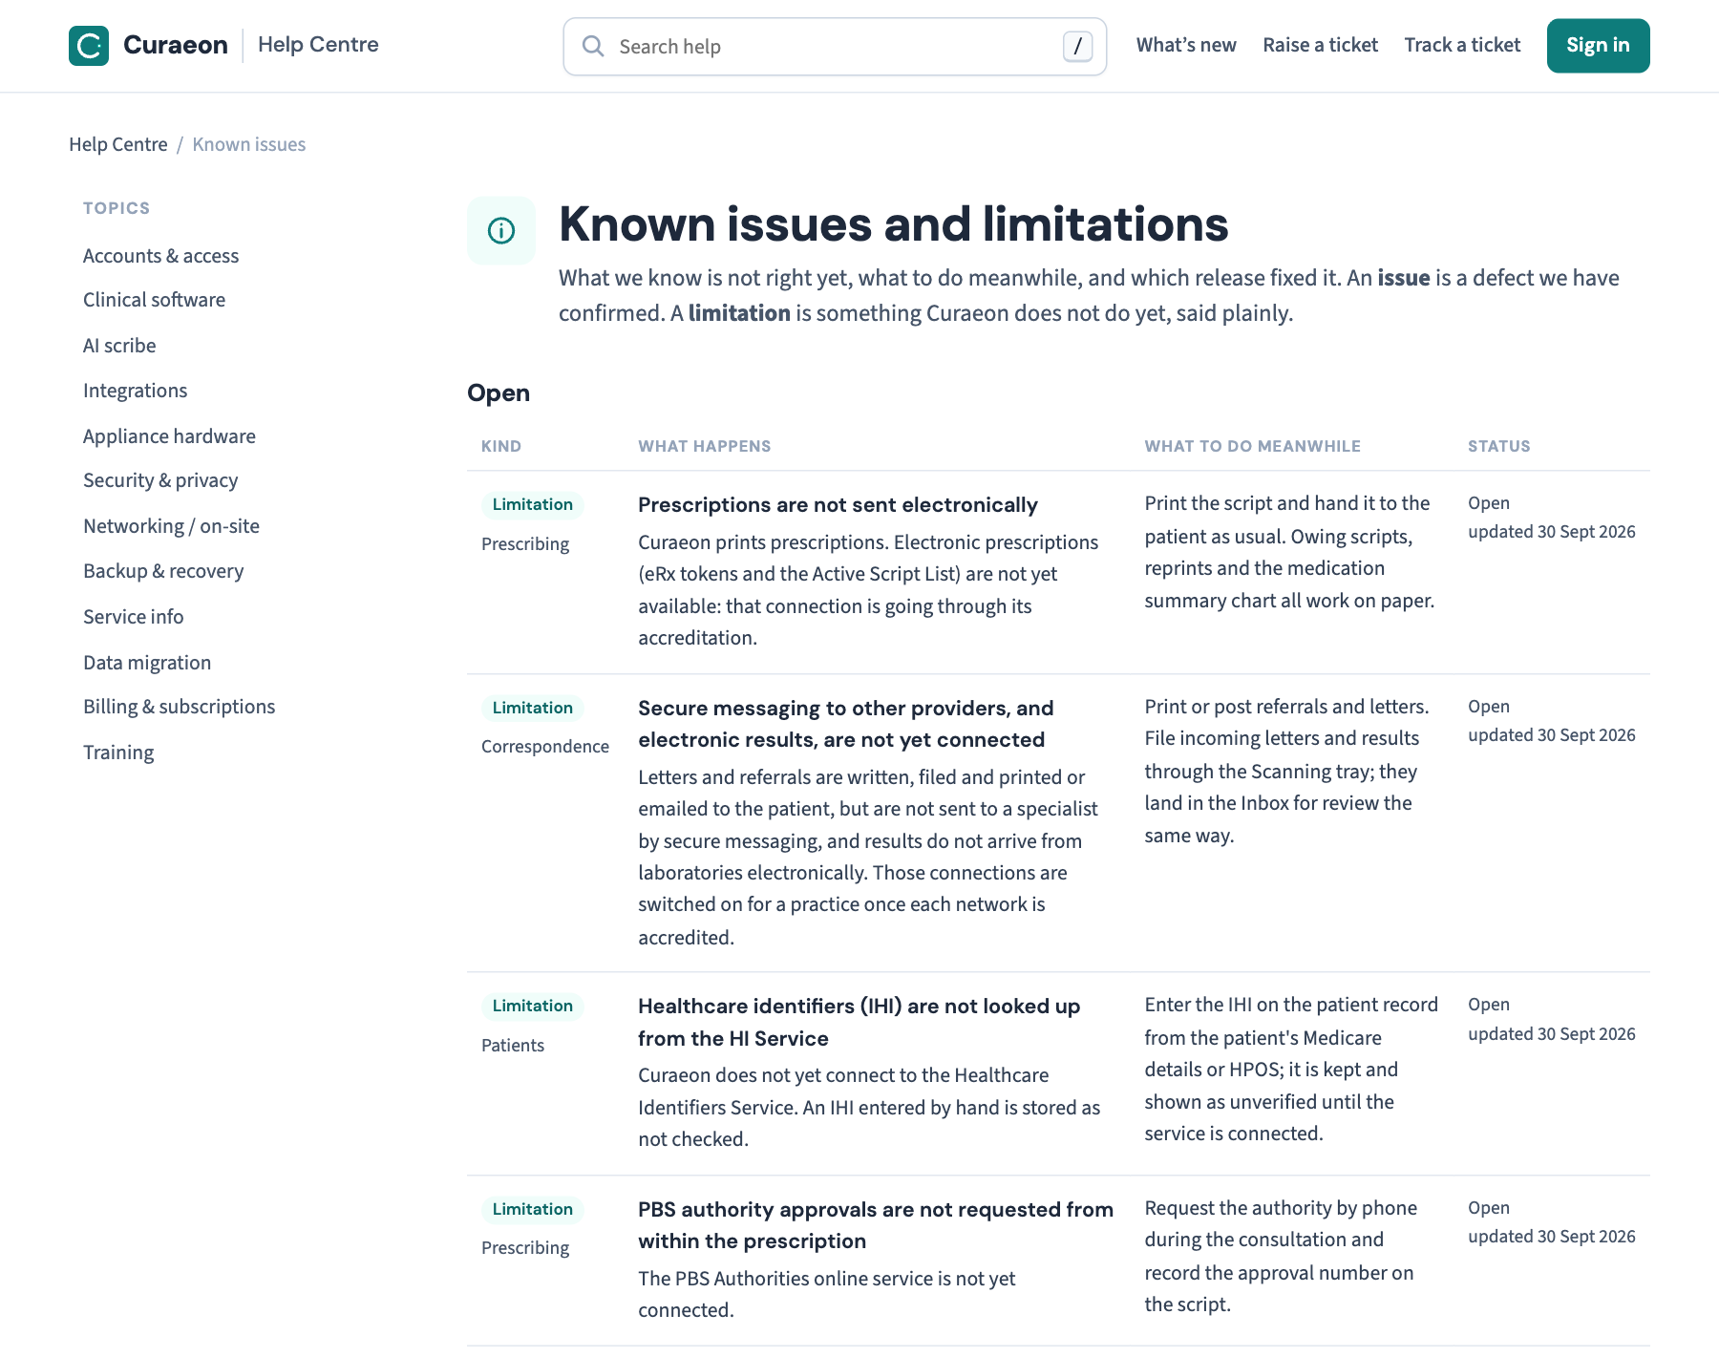Click the Open section heading
Screen dimensions: 1719x1357
[499, 392]
